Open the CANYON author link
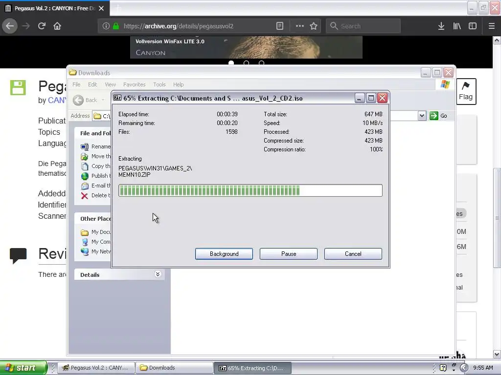This screenshot has height=375, width=501. point(57,100)
